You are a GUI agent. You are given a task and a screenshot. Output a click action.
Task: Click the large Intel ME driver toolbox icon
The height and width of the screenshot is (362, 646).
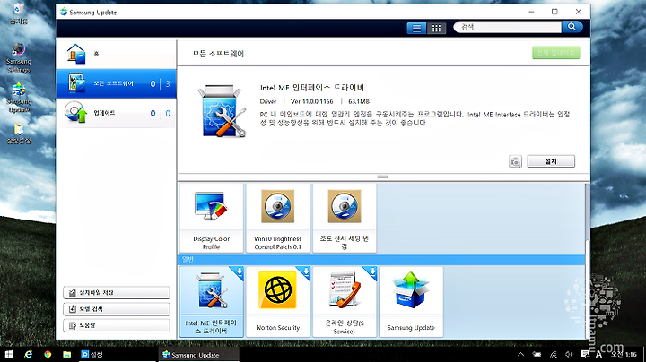(223, 111)
